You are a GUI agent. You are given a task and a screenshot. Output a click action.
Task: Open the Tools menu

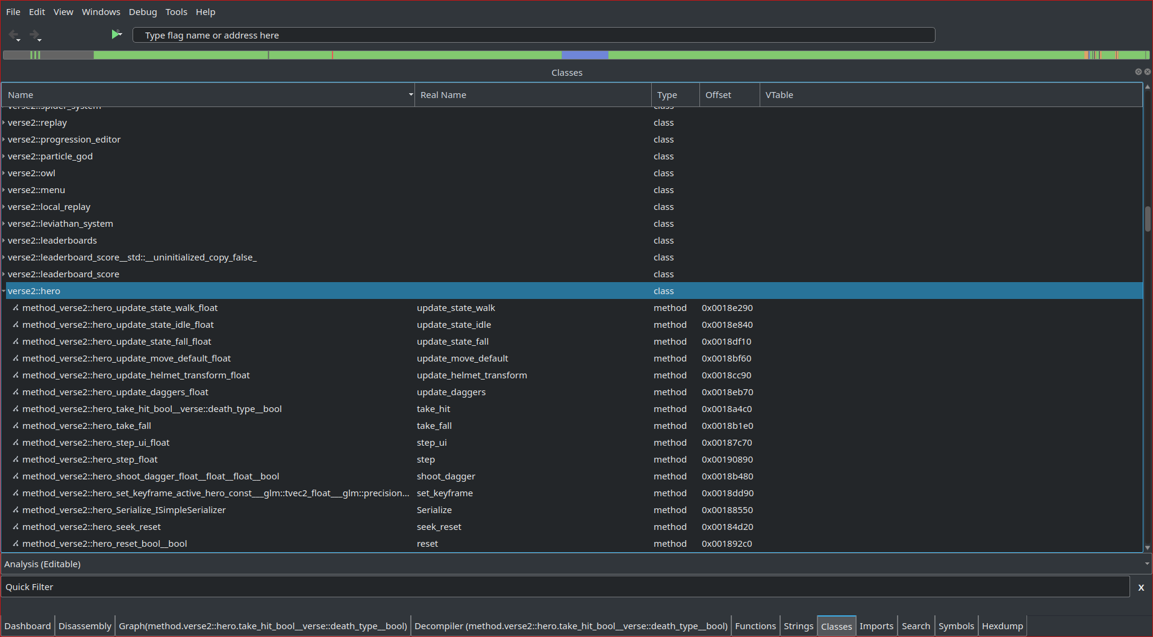pos(177,12)
